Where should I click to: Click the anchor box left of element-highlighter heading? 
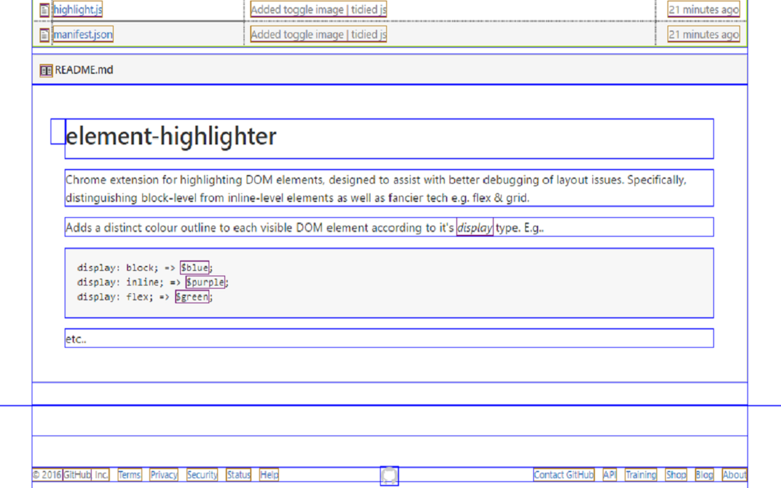point(58,132)
